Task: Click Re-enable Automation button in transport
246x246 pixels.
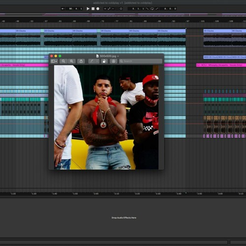Action: point(113,9)
